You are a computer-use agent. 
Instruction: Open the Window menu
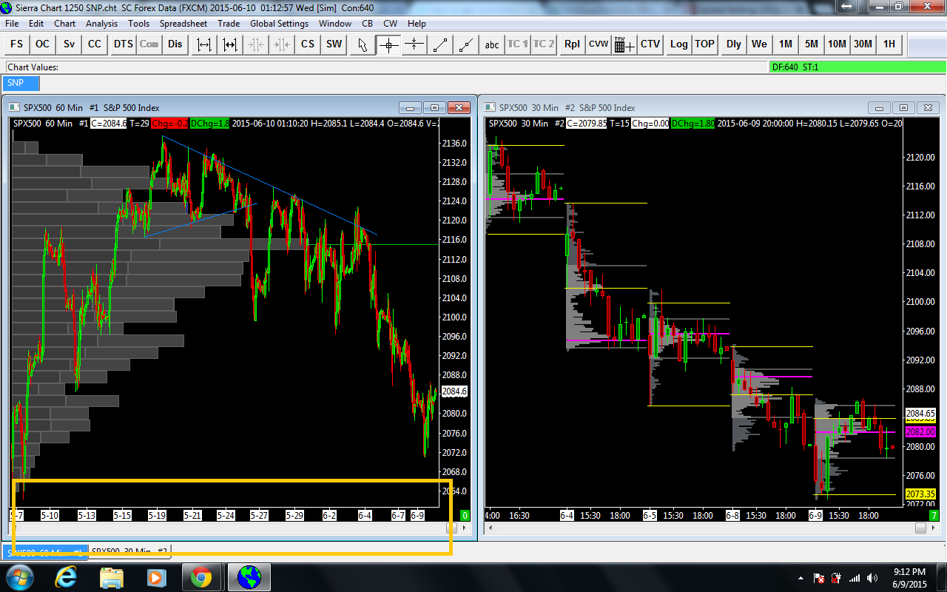335,24
